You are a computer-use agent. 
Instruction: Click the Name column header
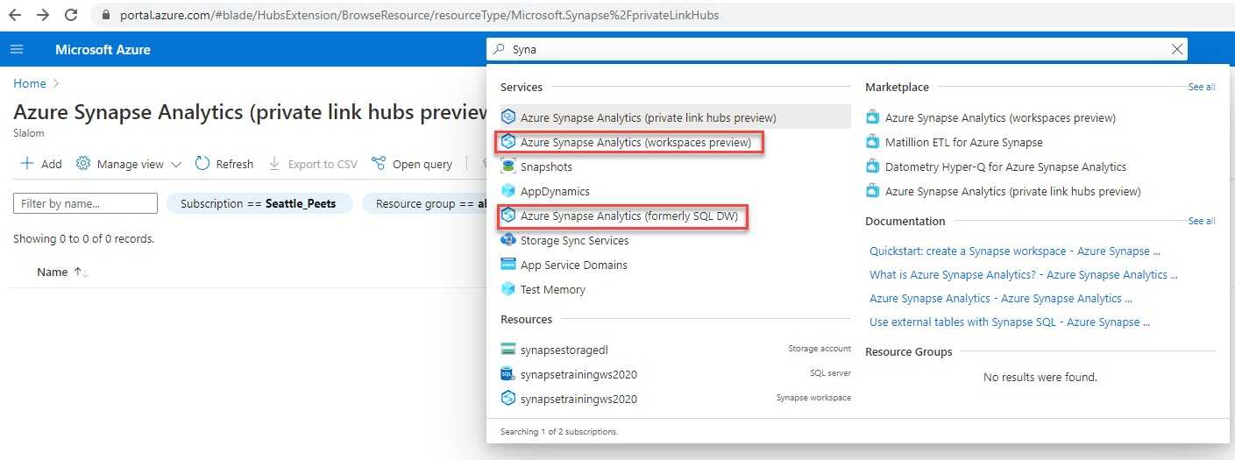[x=53, y=272]
